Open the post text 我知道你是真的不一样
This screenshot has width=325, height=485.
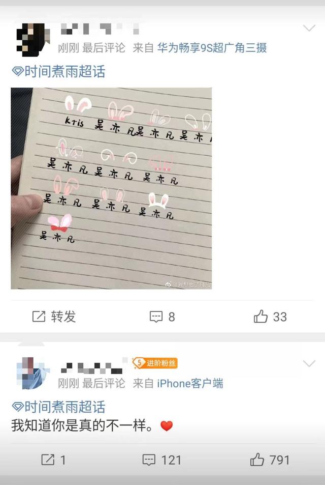click(x=82, y=426)
